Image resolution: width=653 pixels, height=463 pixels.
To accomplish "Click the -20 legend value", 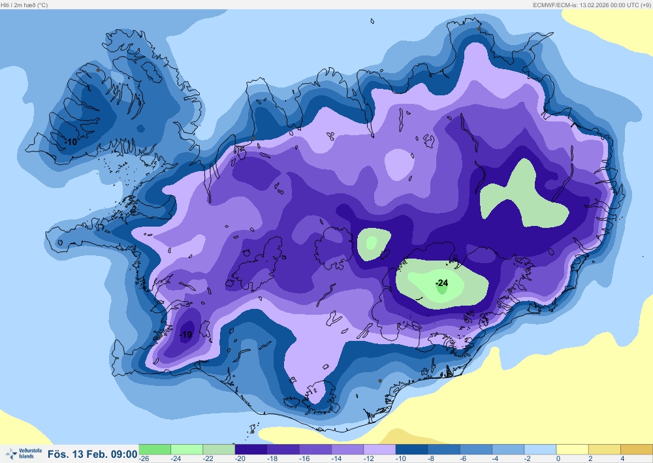I will pos(240,458).
